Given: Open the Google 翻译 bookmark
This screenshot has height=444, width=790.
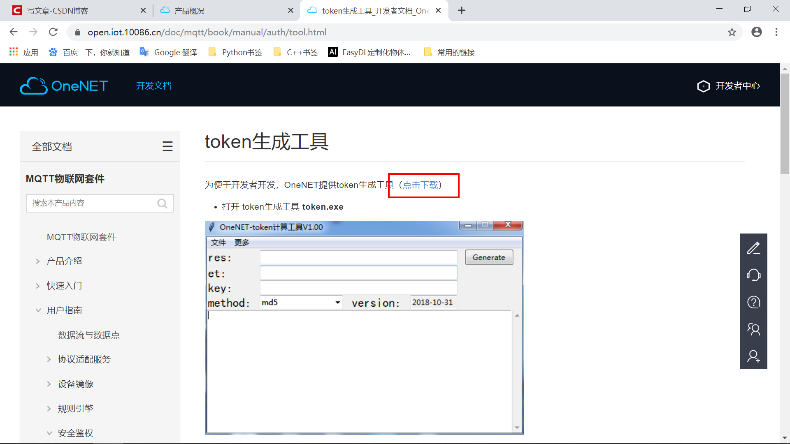Looking at the screenshot, I should [x=168, y=52].
